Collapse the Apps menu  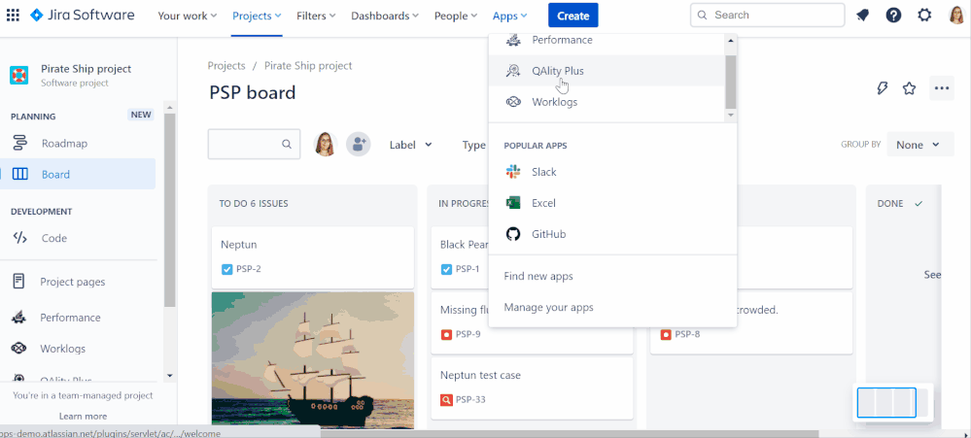[509, 16]
